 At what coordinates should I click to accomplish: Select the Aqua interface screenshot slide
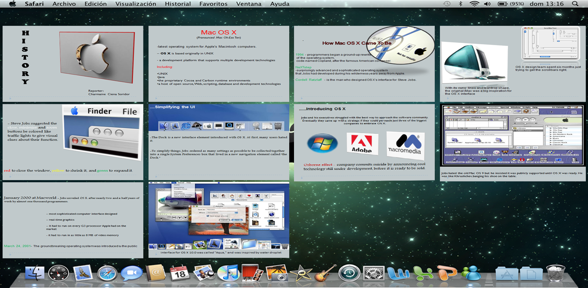pyautogui.click(x=219, y=220)
